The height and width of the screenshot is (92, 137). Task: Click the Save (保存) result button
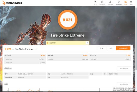tap(111, 48)
